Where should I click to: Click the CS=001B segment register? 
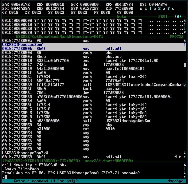pos(10,13)
